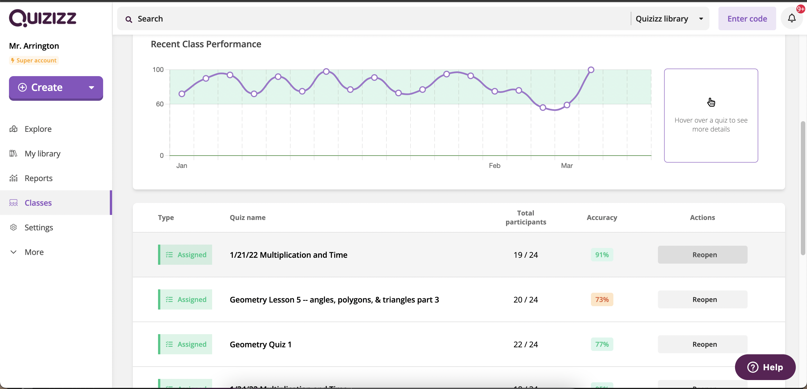Screen dimensions: 807x389
Task: Select the first chart data point in Jan
Action: (x=182, y=94)
